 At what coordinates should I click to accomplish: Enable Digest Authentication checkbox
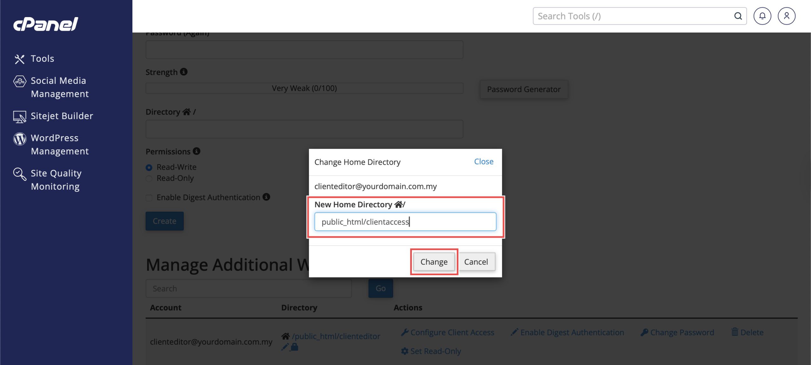(x=149, y=198)
